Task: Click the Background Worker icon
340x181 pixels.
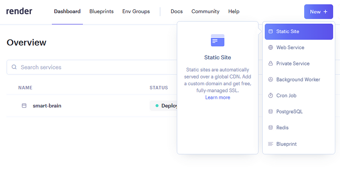Action: tap(270, 79)
